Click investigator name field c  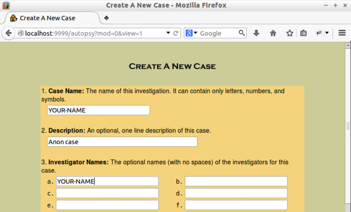(107, 193)
